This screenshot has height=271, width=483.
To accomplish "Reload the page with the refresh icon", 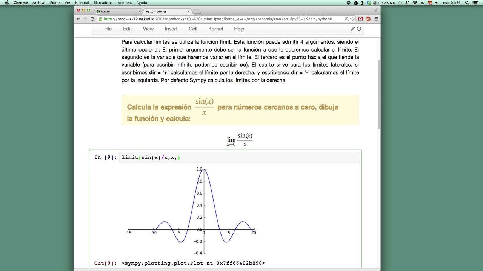I will 92,19.
